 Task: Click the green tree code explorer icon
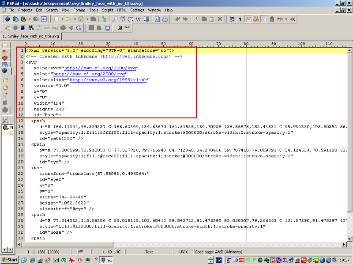[x=104, y=19]
